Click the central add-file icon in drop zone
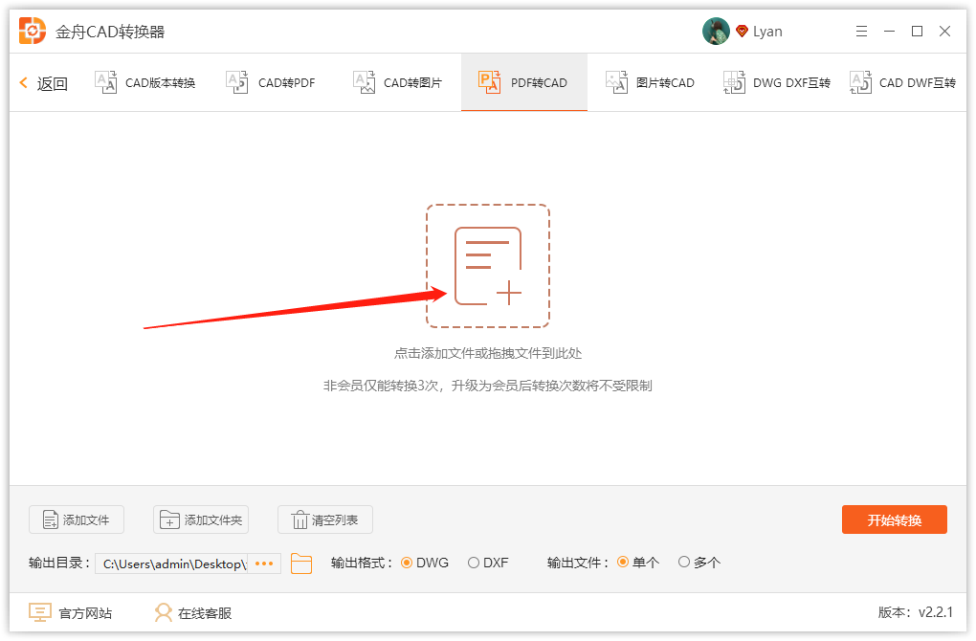The image size is (976, 641). coord(488,265)
